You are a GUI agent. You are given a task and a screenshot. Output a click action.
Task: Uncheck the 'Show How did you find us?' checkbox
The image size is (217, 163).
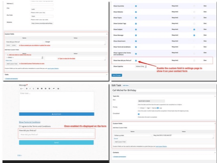coord(136,60)
